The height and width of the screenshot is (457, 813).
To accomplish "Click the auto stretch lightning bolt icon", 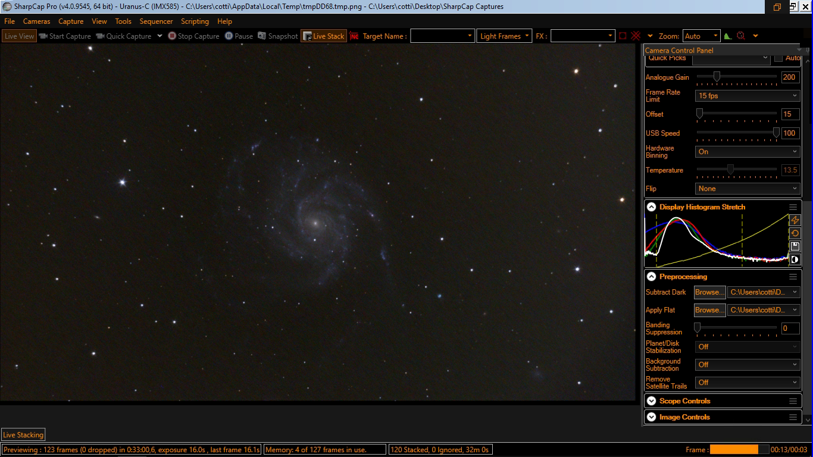I will (795, 220).
